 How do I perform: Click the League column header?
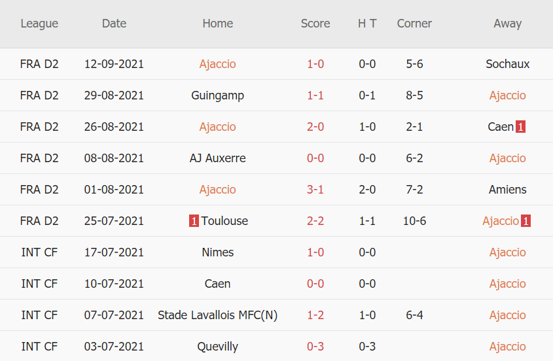point(39,24)
